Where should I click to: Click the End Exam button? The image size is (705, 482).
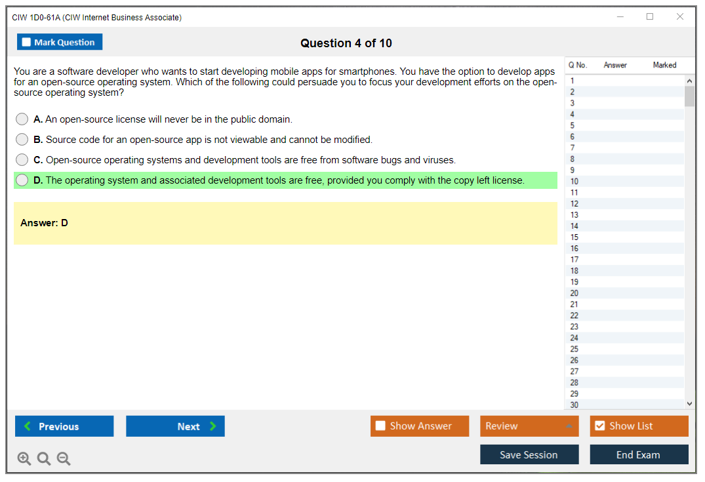click(639, 454)
